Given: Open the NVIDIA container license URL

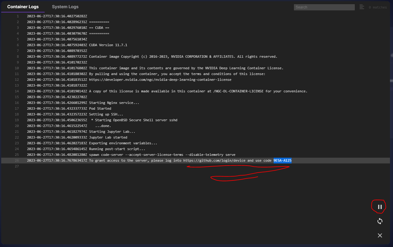Looking at the screenshot, I should click(160, 80).
